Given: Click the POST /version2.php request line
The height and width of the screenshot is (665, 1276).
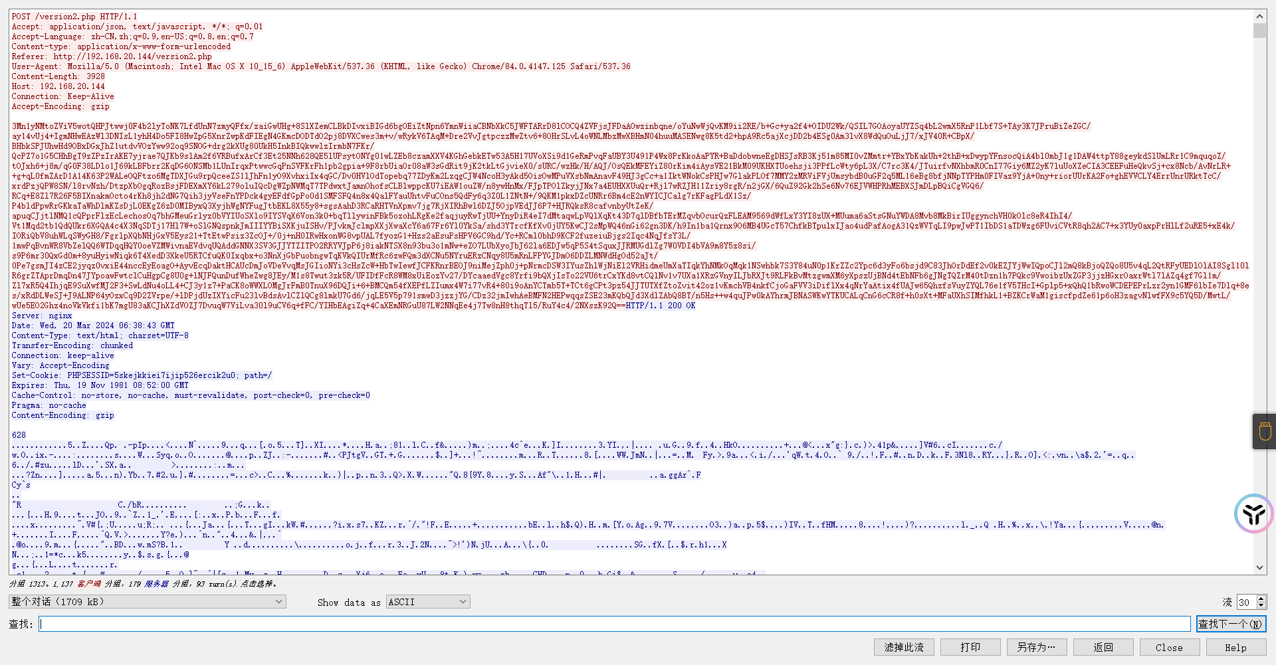Looking at the screenshot, I should 74,17.
